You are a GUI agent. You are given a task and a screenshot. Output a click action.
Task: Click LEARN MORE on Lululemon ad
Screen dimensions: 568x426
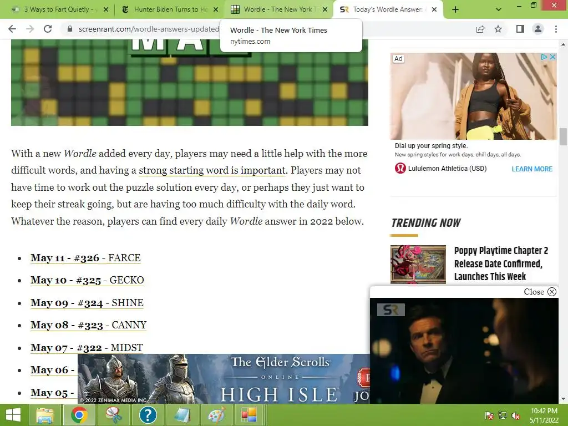[x=532, y=169]
